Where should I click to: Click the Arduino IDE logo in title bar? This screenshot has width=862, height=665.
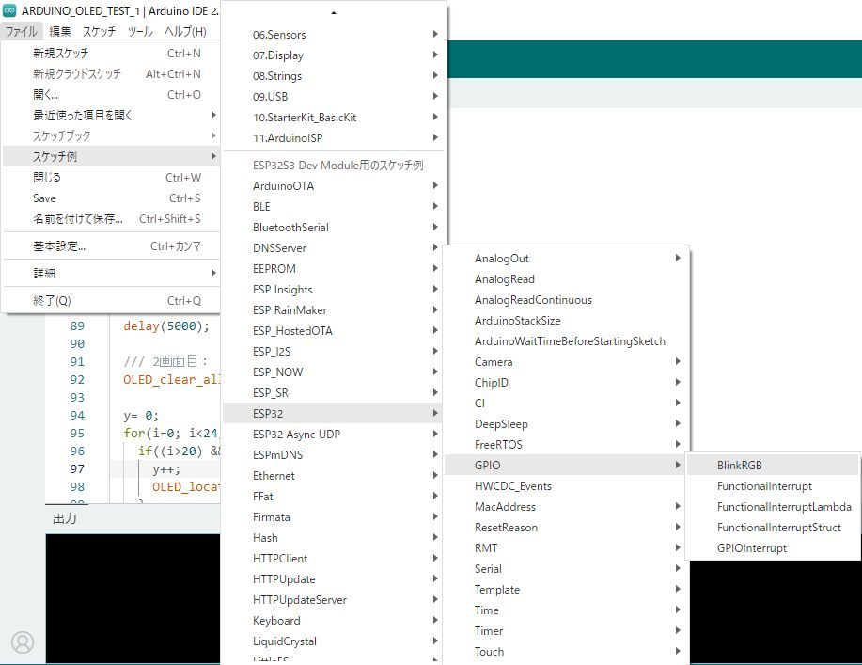[x=12, y=10]
